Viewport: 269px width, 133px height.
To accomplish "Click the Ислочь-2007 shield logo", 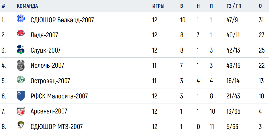I will (21, 65).
